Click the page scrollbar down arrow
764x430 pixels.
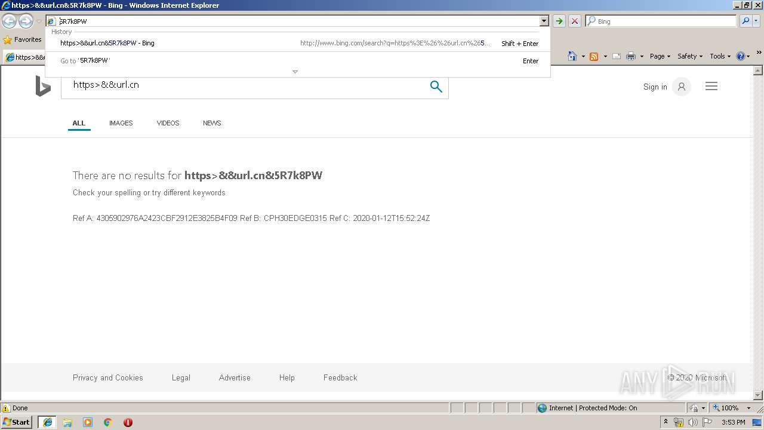[x=759, y=395]
